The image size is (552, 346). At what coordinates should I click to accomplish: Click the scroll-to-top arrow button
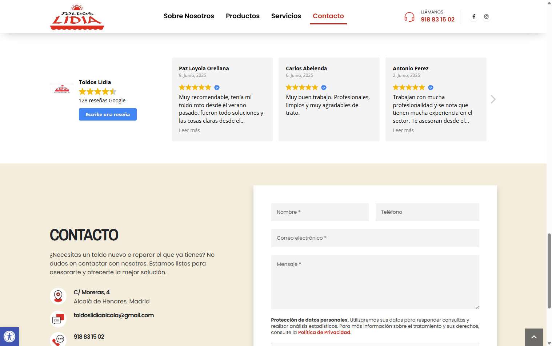click(533, 337)
